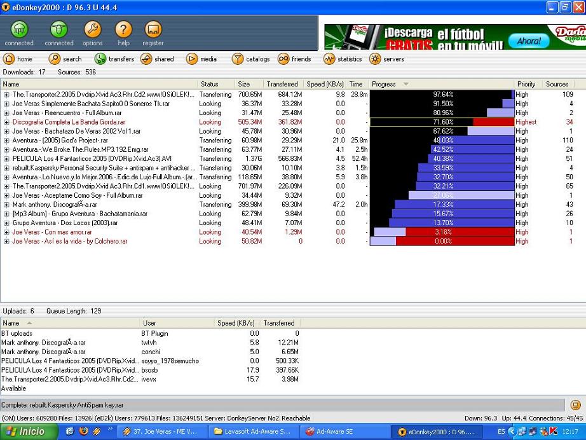586x440 pixels.
Task: Sort downloads by Status column
Action: click(x=216, y=84)
